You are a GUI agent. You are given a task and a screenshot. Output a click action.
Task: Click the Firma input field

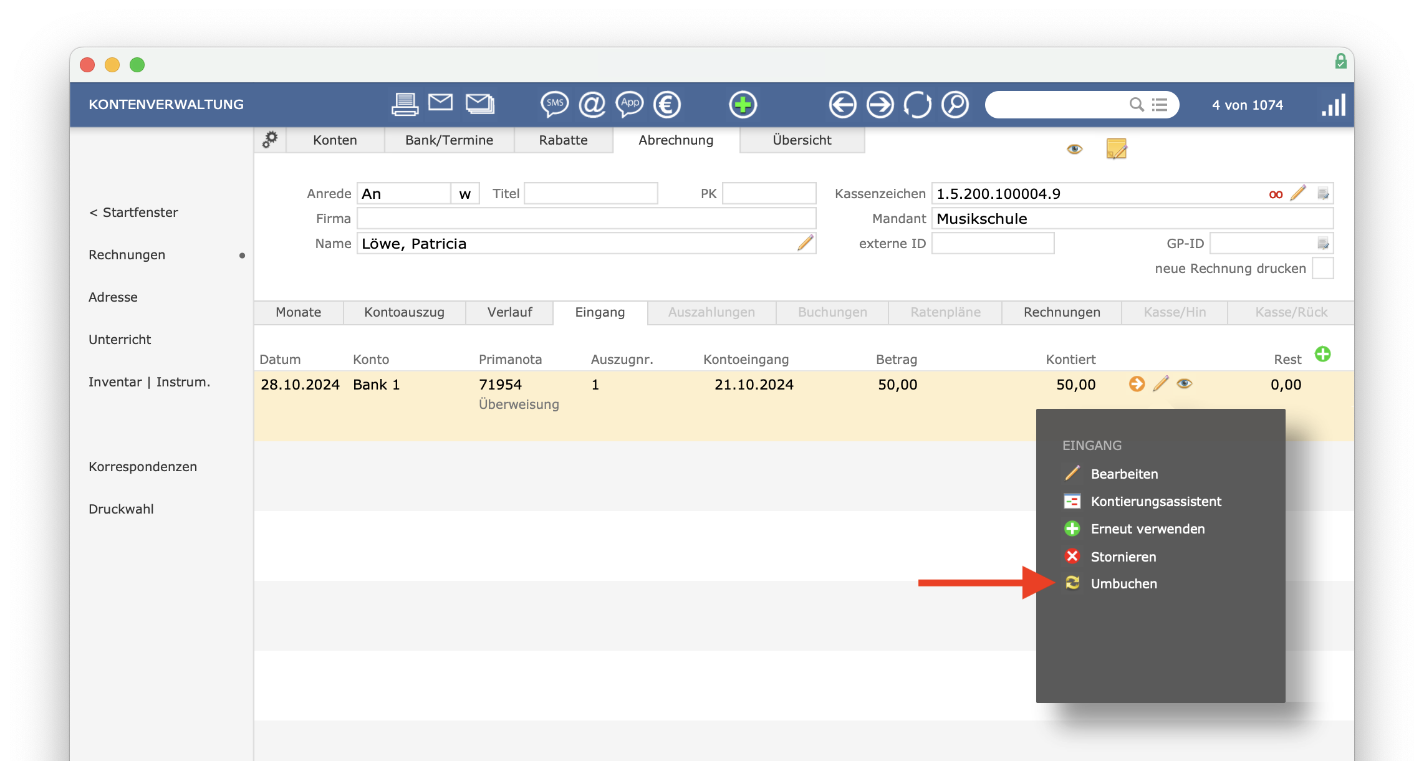(586, 218)
